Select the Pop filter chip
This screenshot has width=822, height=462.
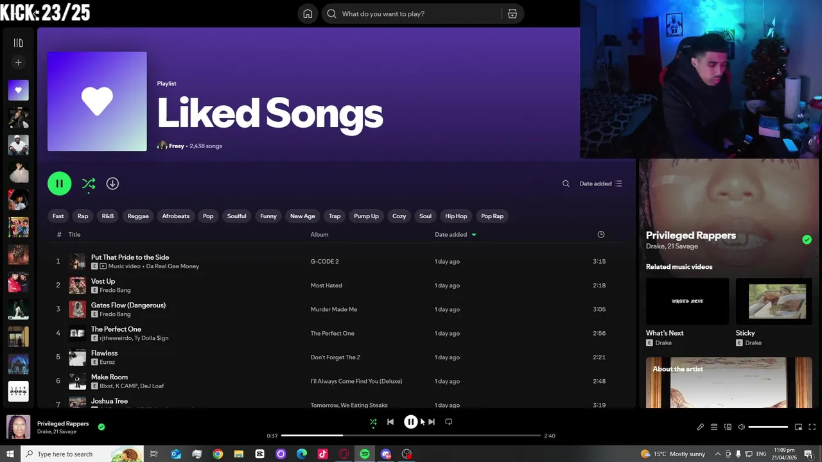point(208,216)
